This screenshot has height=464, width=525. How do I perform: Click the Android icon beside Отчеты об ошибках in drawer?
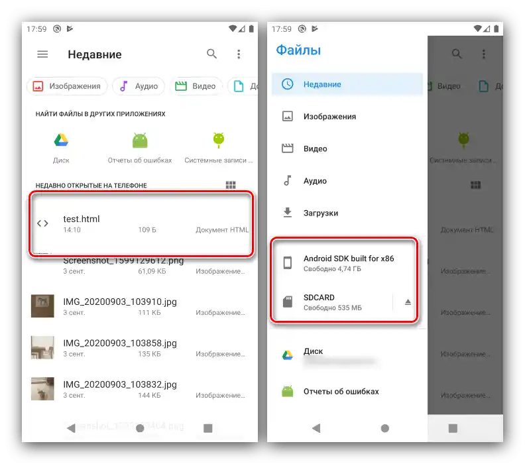[288, 391]
